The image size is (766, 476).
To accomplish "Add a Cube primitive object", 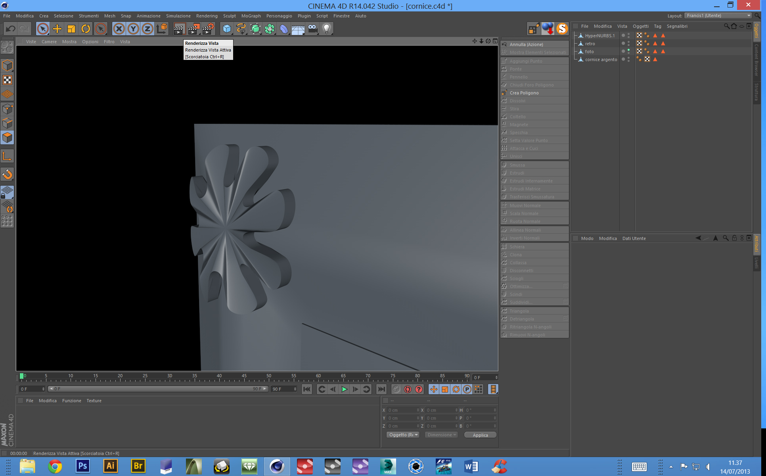I will click(227, 29).
